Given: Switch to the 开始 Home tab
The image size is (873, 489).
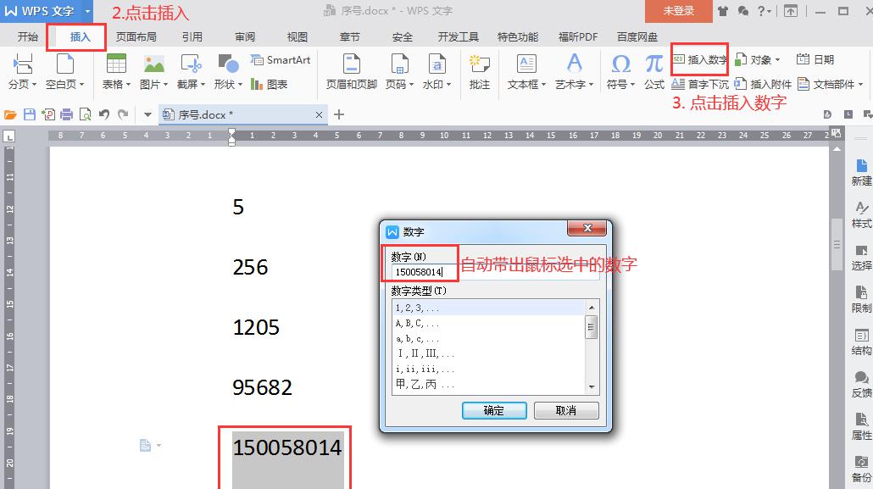Looking at the screenshot, I should (27, 36).
